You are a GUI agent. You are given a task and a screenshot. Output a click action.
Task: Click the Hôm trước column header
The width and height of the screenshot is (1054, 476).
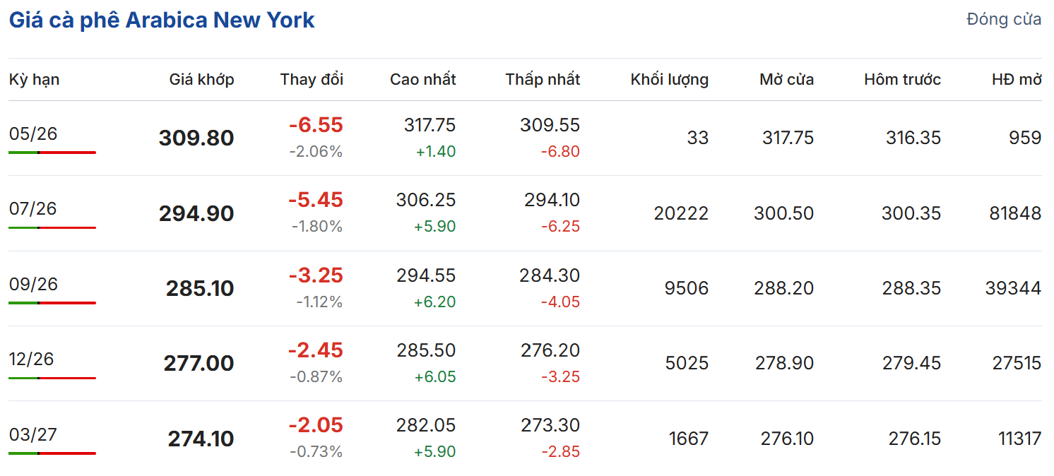click(x=902, y=80)
